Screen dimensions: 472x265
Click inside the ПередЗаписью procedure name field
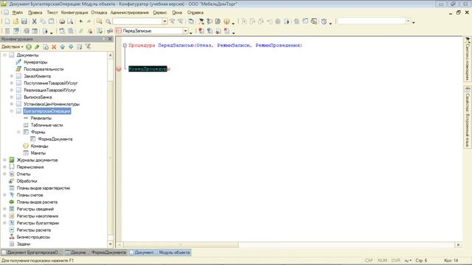point(152,31)
